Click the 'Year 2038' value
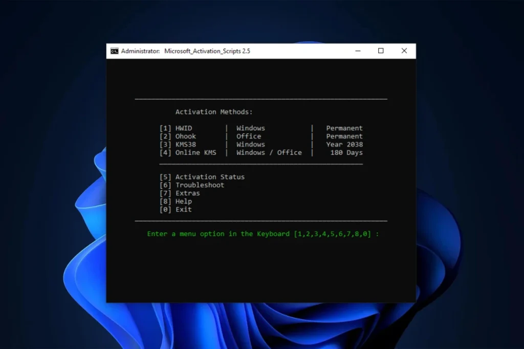The height and width of the screenshot is (349, 524). tap(344, 145)
